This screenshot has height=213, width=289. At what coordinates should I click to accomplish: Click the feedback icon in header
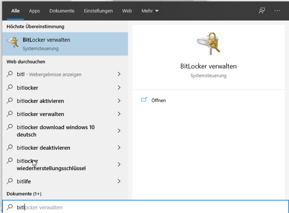click(262, 11)
